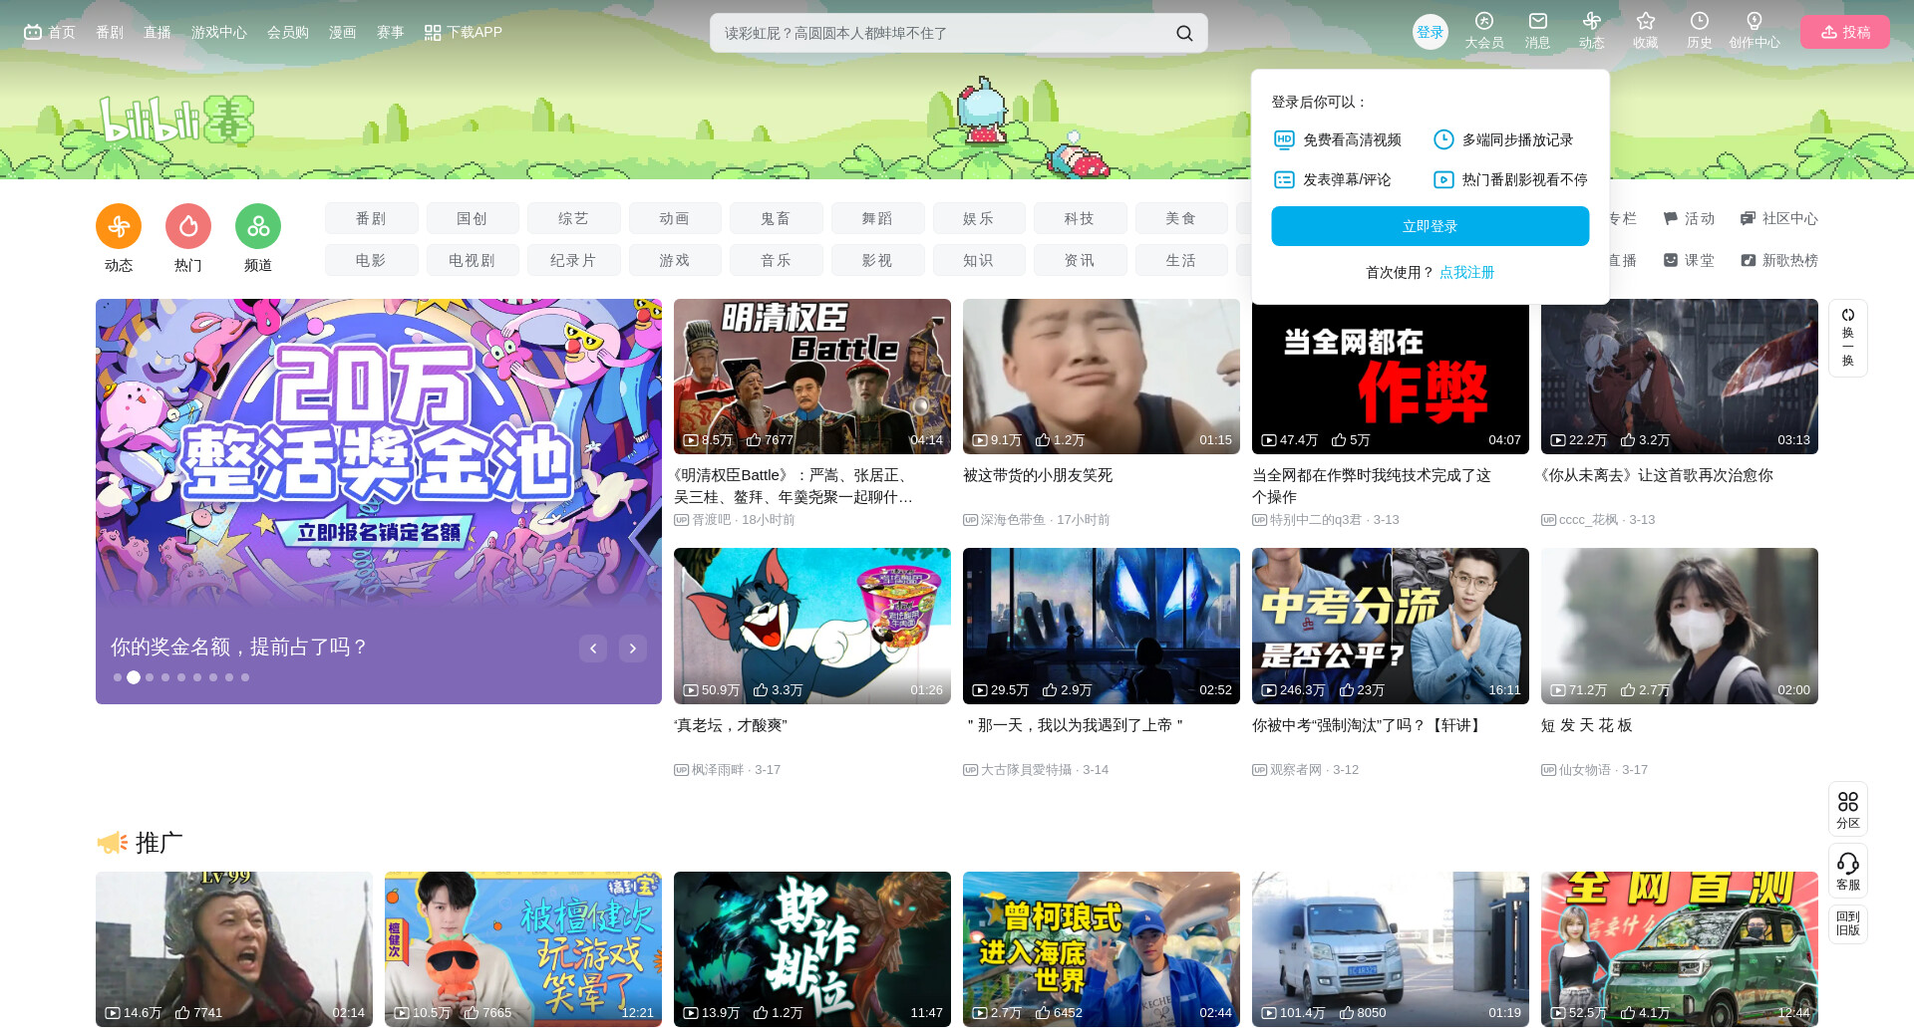Click the 回到旧版 button
Image resolution: width=1914 pixels, height=1036 pixels.
(x=1847, y=923)
